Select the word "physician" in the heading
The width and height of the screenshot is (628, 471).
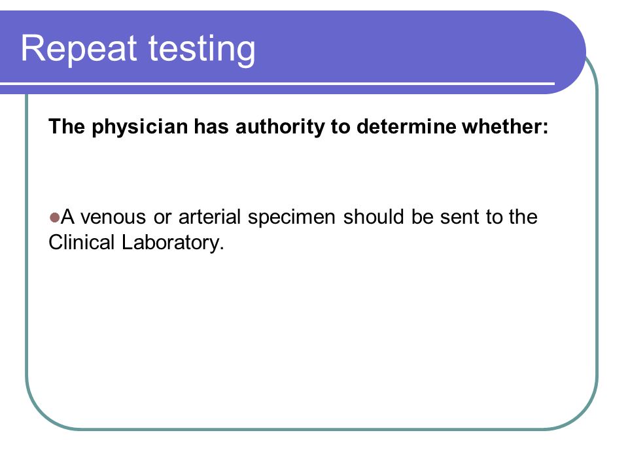coord(139,128)
